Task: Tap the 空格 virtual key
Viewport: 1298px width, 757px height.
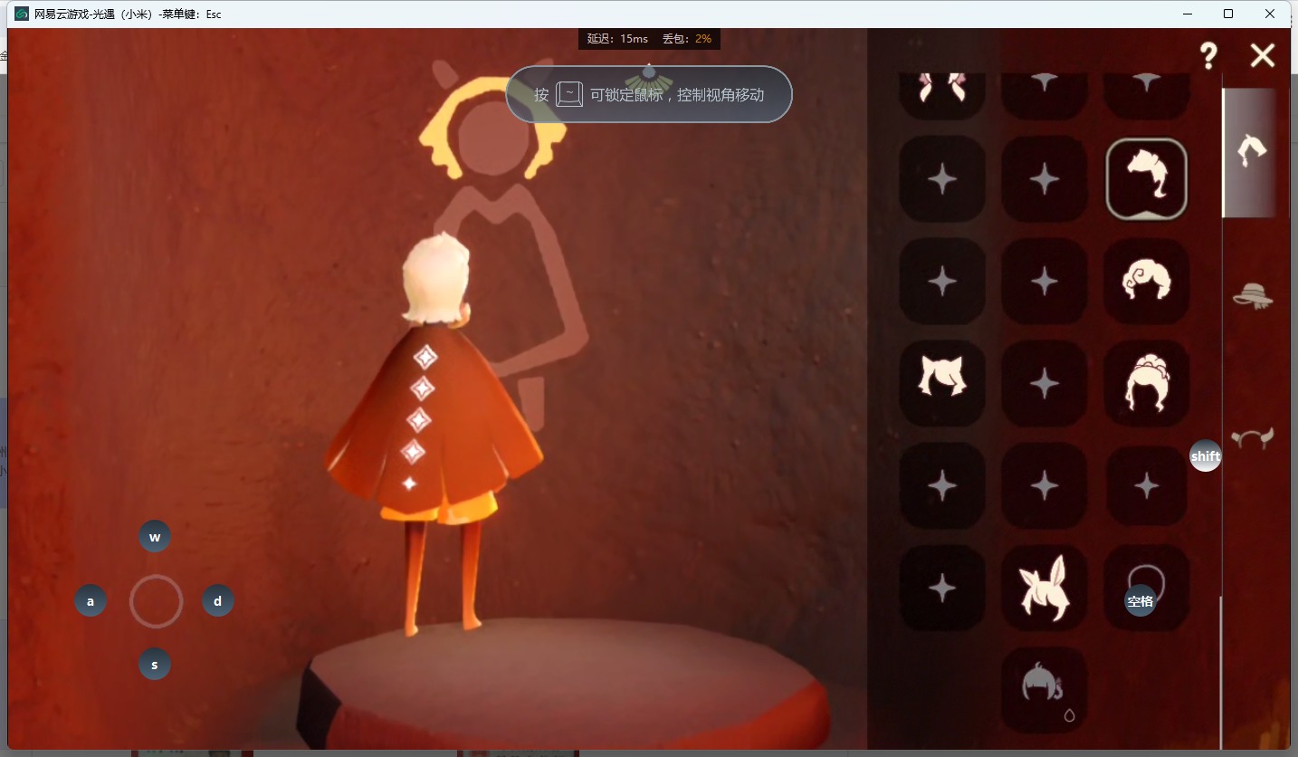Action: point(1141,600)
